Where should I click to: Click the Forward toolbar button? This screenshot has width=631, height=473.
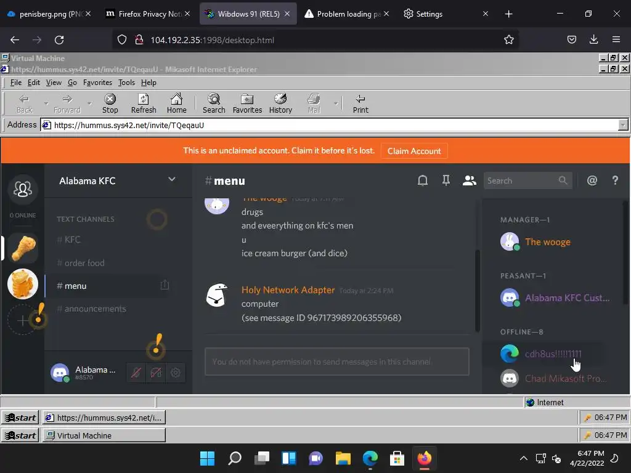pos(67,103)
